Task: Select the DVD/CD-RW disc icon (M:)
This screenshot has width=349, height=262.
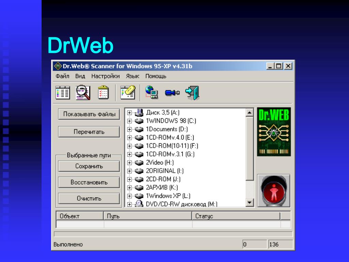Action: [x=139, y=204]
